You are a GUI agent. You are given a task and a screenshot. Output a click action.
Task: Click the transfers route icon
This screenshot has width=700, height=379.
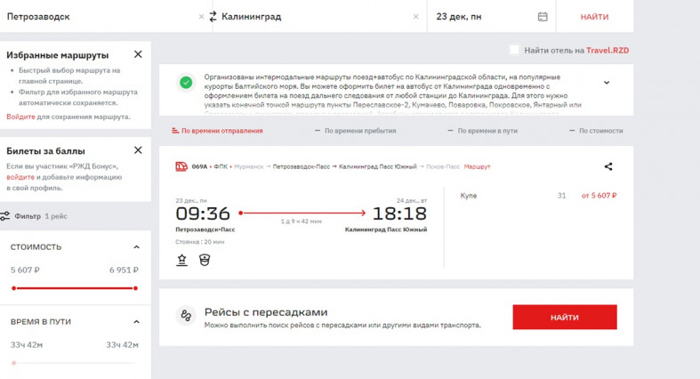[x=186, y=316]
